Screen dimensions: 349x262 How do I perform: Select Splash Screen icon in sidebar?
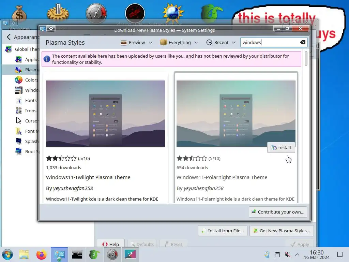pos(19,142)
